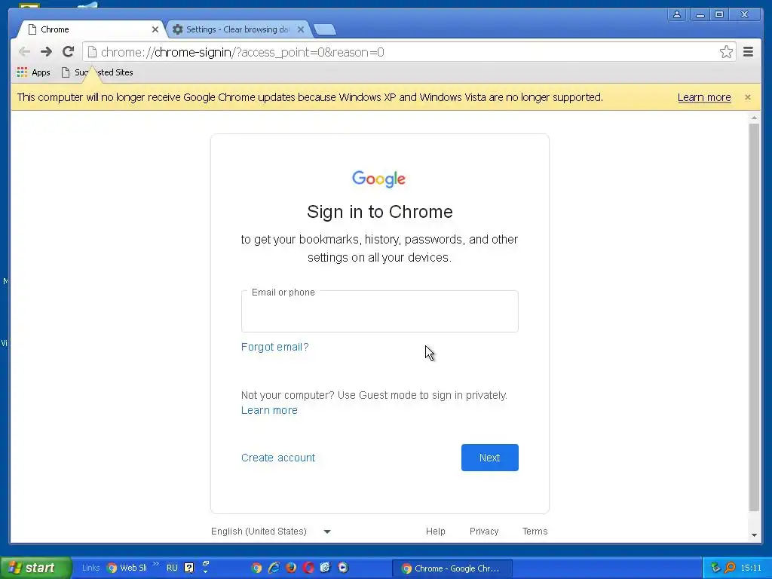Open the Windows start menu
772x579 pixels.
[35, 568]
